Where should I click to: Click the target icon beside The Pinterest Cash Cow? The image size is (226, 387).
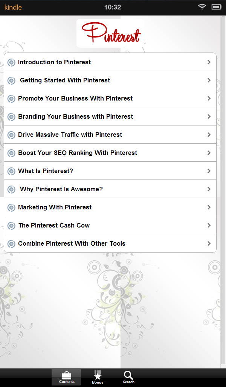click(x=11, y=225)
